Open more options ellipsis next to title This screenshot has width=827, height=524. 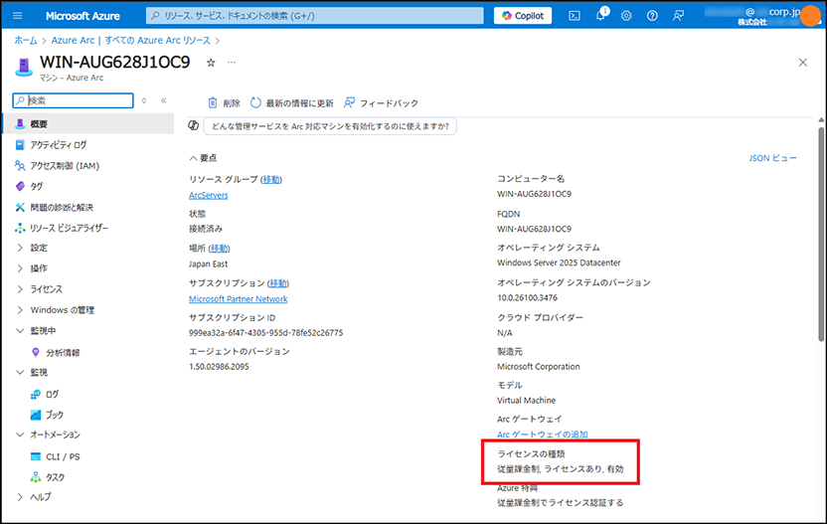[x=232, y=63]
